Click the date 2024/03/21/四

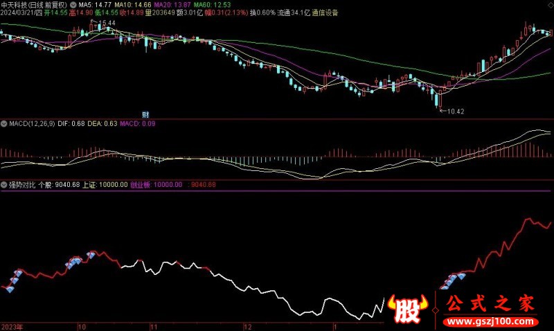21,12
